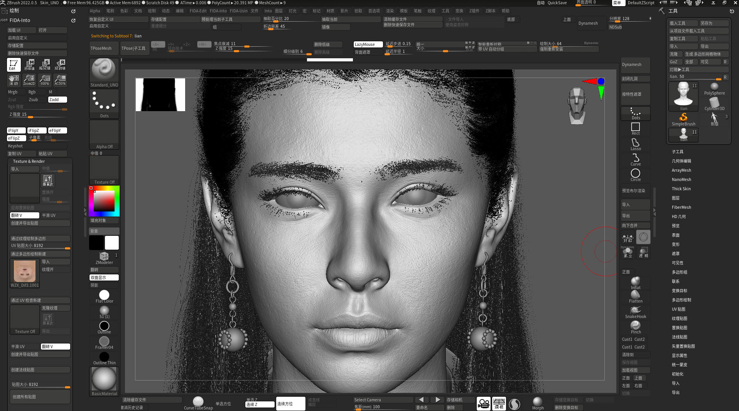Pick the SnakeHook brush
Viewport: 739px width, 411px height.
click(636, 312)
